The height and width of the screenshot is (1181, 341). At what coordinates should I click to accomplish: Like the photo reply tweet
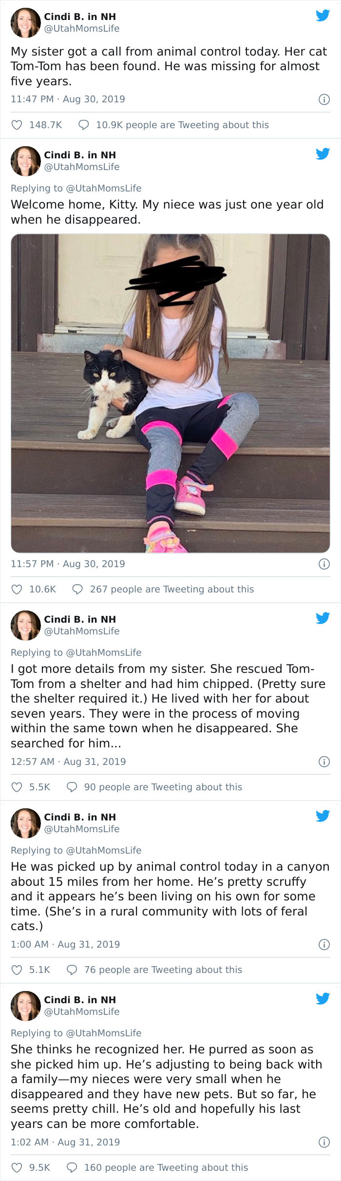pyautogui.click(x=17, y=589)
